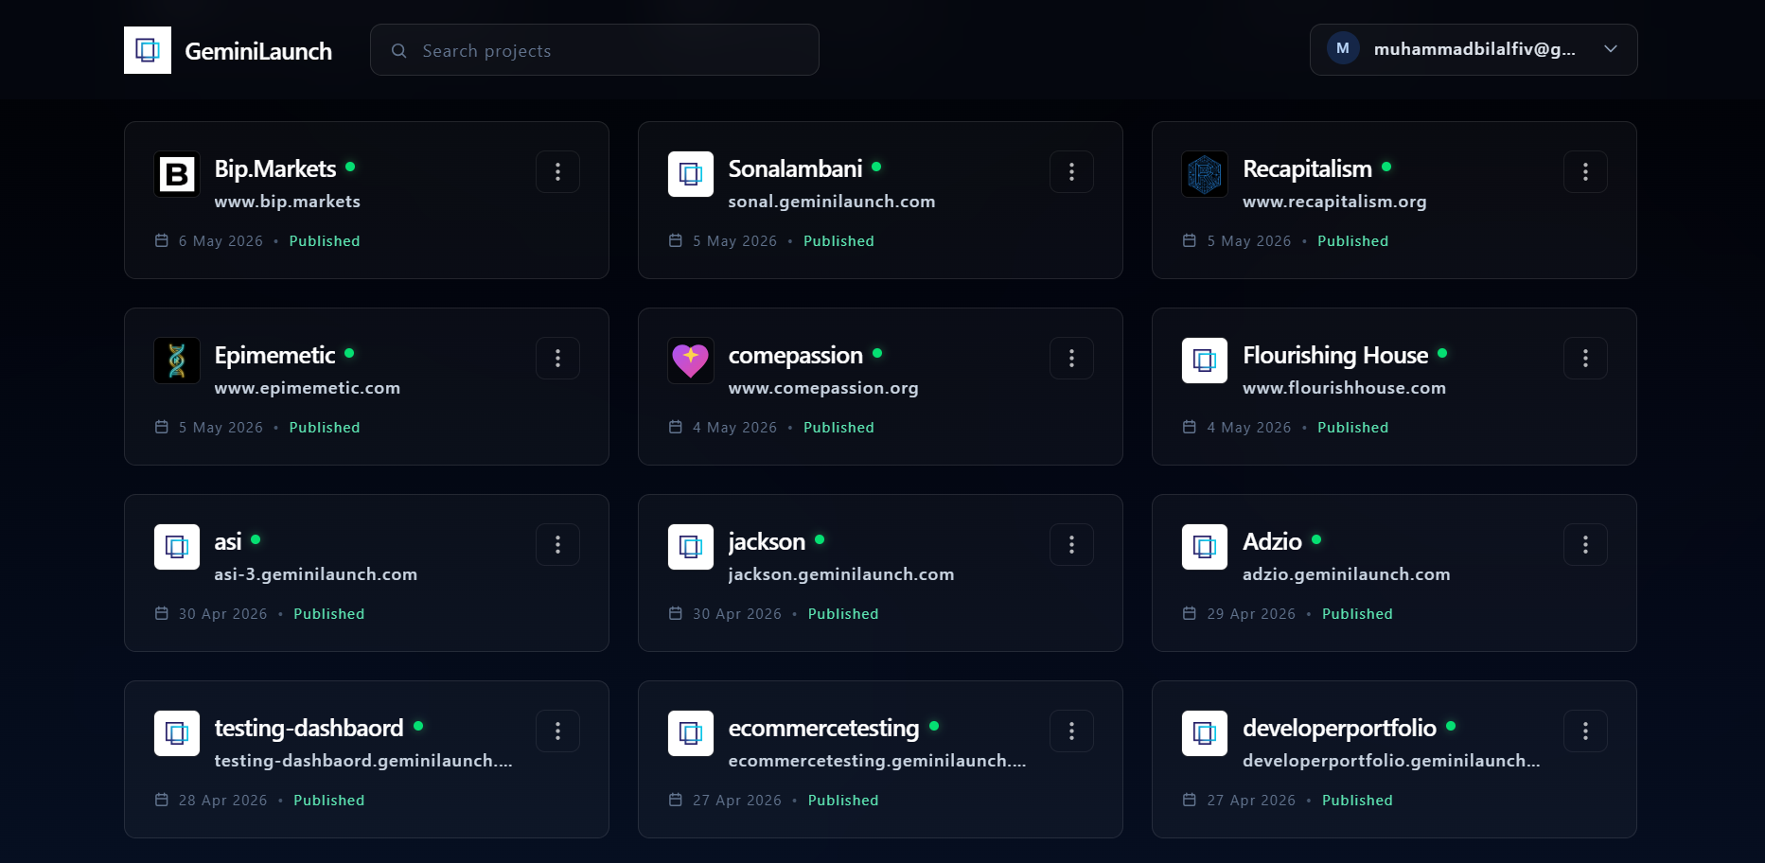Screen dimensions: 1765x863
Task: Click the adzio.geminilaunch.com URL
Action: tap(1346, 574)
